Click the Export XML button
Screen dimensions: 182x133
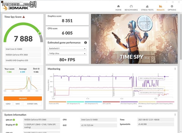coord(32,104)
